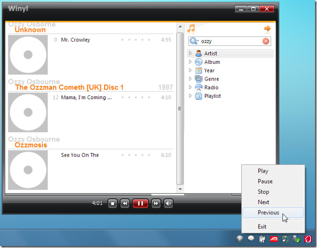Select the Album disc icon

pos(199,62)
